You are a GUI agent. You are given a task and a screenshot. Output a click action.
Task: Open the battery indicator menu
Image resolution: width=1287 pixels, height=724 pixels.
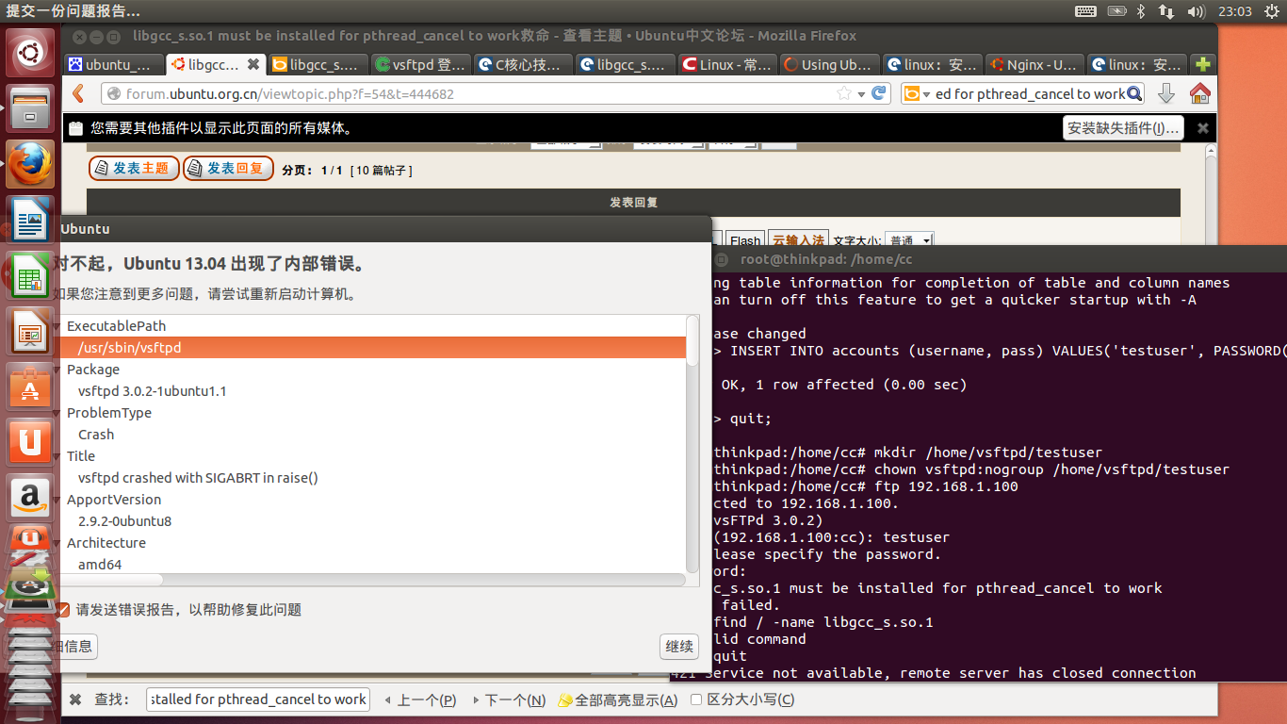click(1116, 11)
